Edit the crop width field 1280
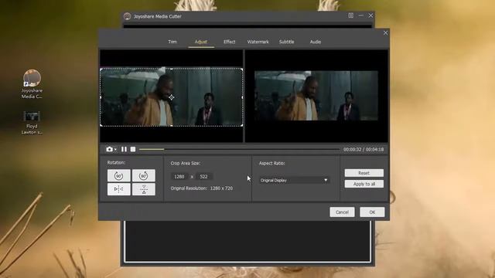 (x=179, y=177)
